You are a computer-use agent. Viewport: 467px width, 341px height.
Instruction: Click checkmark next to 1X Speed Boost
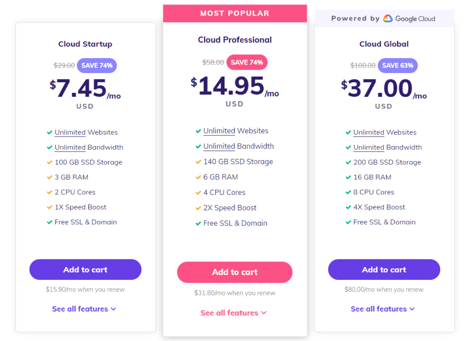tap(49, 207)
